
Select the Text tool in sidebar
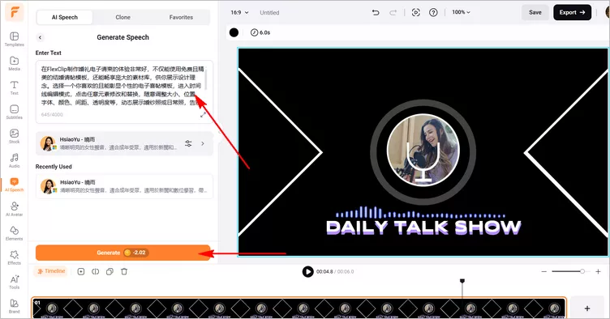coord(14,87)
